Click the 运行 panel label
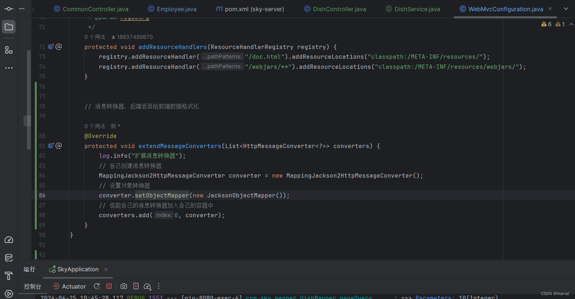This screenshot has height=299, width=575. 30,269
